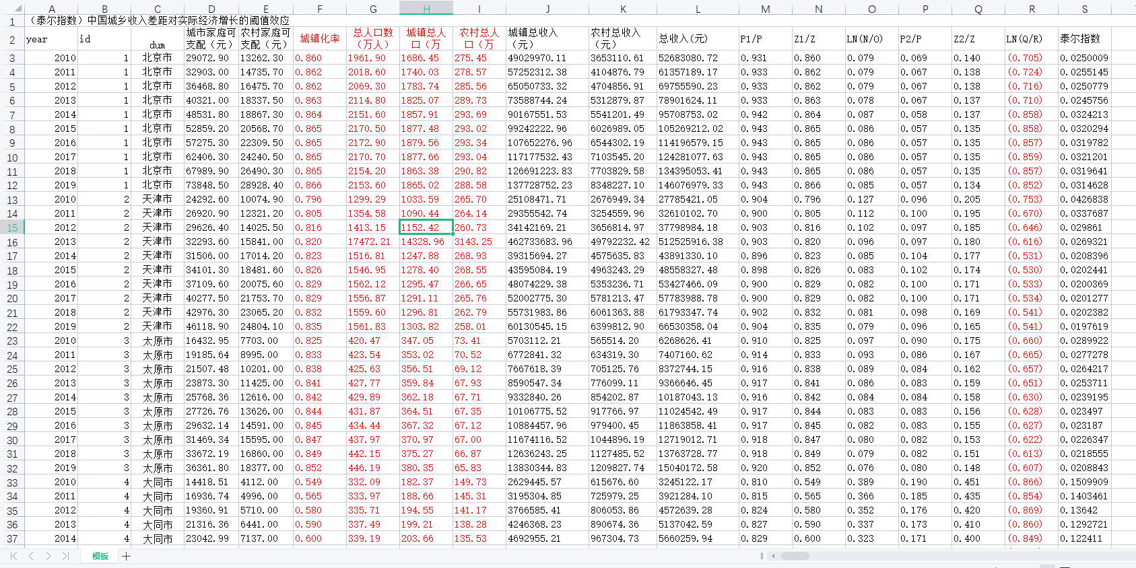Click the LN(N/O) header cell
This screenshot has width=1136, height=568.
[x=871, y=39]
